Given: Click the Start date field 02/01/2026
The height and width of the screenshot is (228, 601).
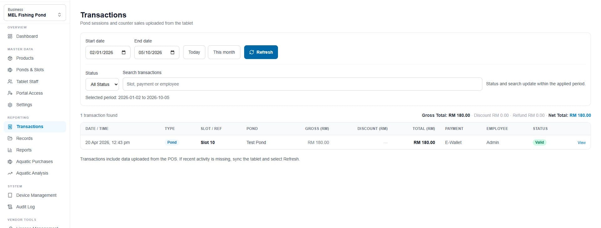Looking at the screenshot, I should (108, 52).
